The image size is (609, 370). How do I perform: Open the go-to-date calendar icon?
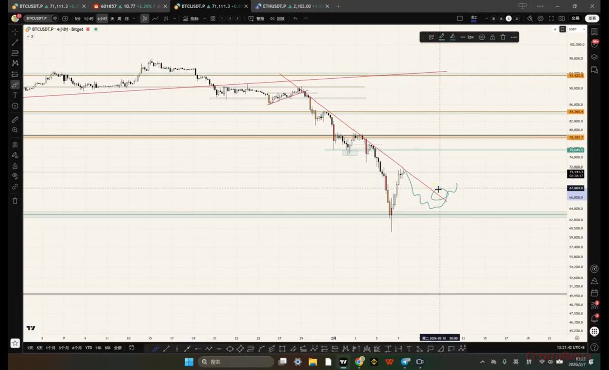131,348
